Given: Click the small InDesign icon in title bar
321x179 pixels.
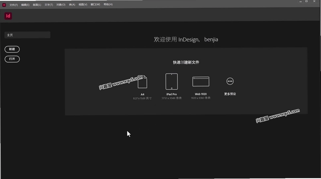Looking at the screenshot, I should (4, 5).
